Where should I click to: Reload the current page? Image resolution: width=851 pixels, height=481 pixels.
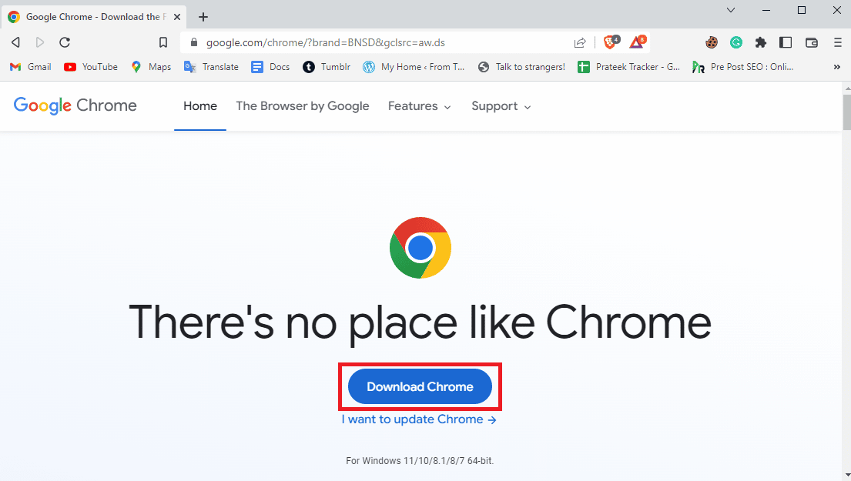tap(65, 42)
